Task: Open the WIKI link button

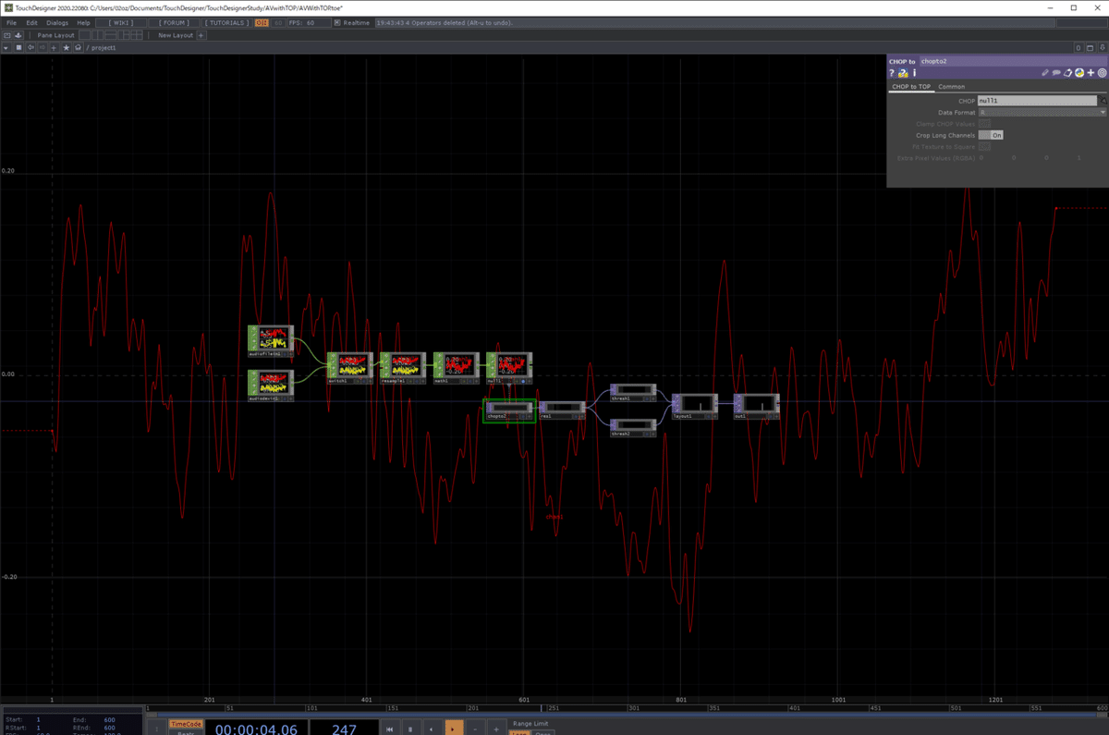Action: tap(120, 22)
